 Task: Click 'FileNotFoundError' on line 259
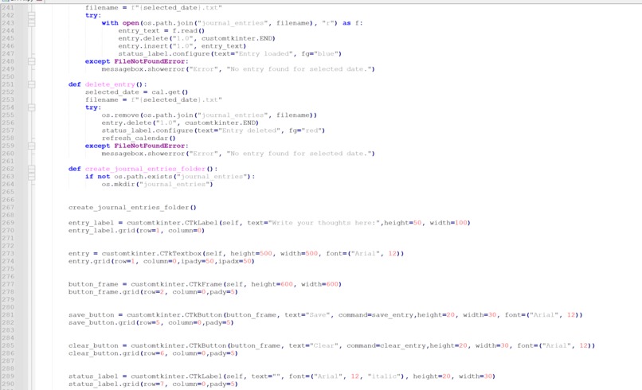click(150, 146)
